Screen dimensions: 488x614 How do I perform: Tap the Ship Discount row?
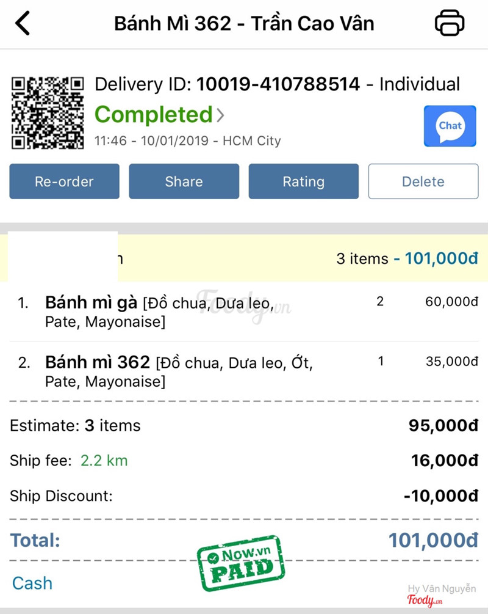click(x=244, y=496)
